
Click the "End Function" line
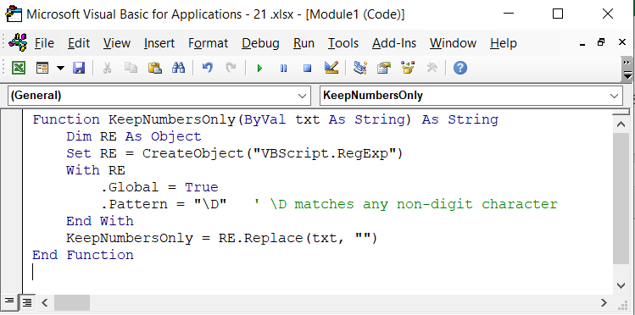point(83,255)
